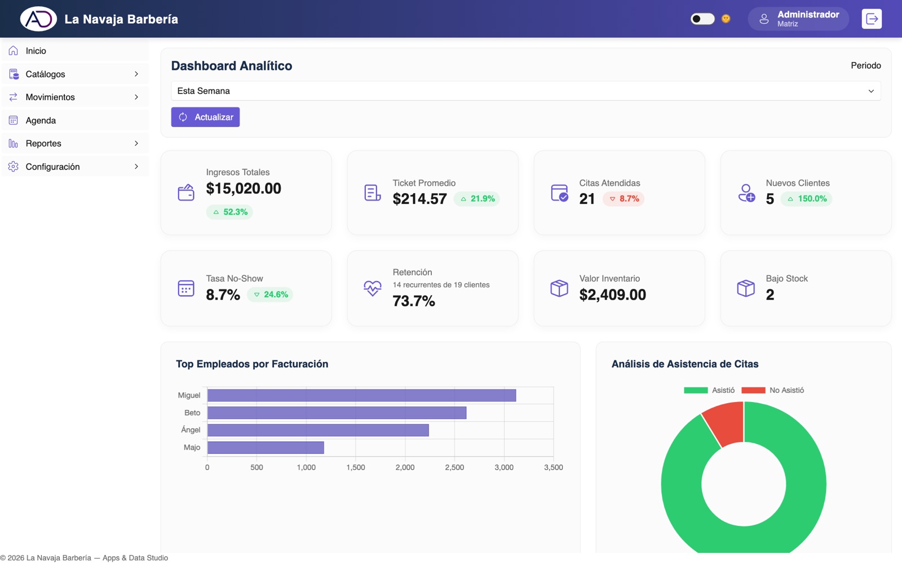The image size is (902, 563).
Task: Toggle the dark mode switch
Action: tap(702, 19)
